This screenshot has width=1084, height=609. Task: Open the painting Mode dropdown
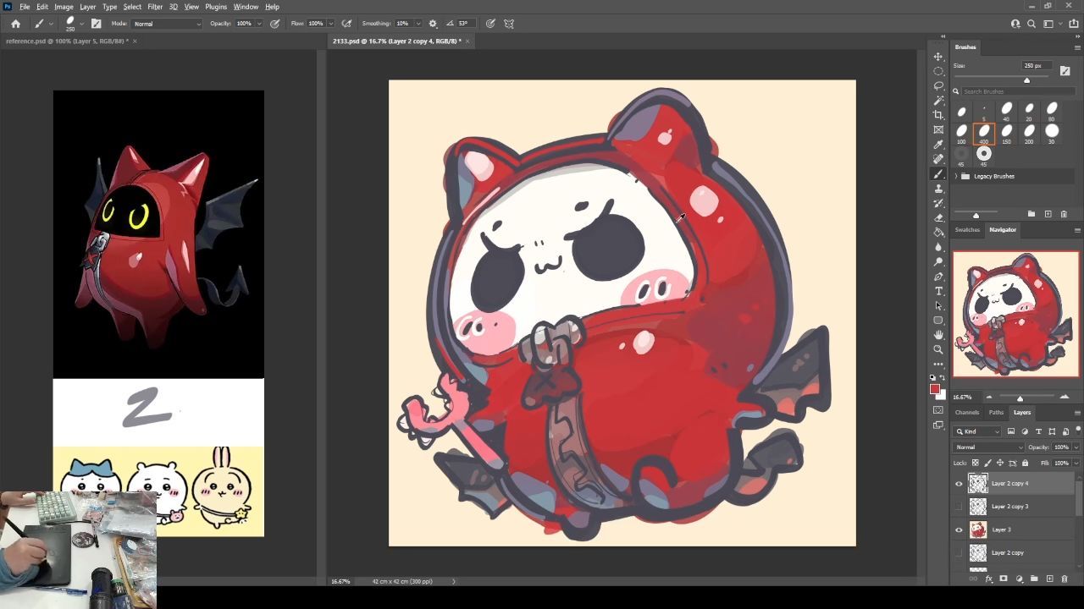(167, 24)
